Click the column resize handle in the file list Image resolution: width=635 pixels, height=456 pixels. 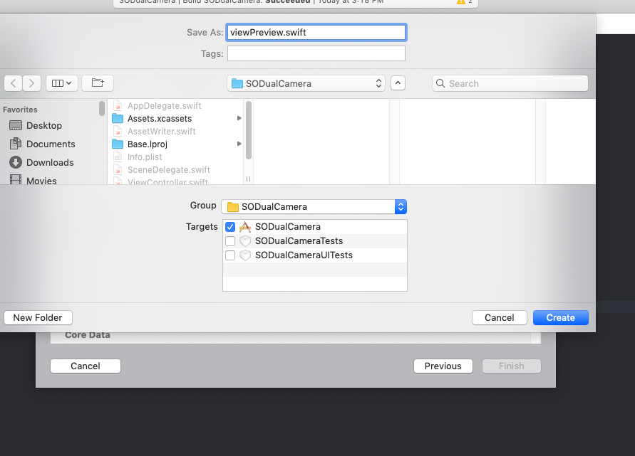coord(248,179)
